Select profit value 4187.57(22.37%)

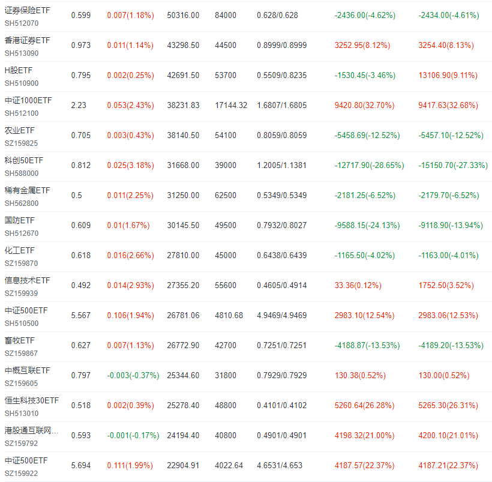pyautogui.click(x=364, y=465)
